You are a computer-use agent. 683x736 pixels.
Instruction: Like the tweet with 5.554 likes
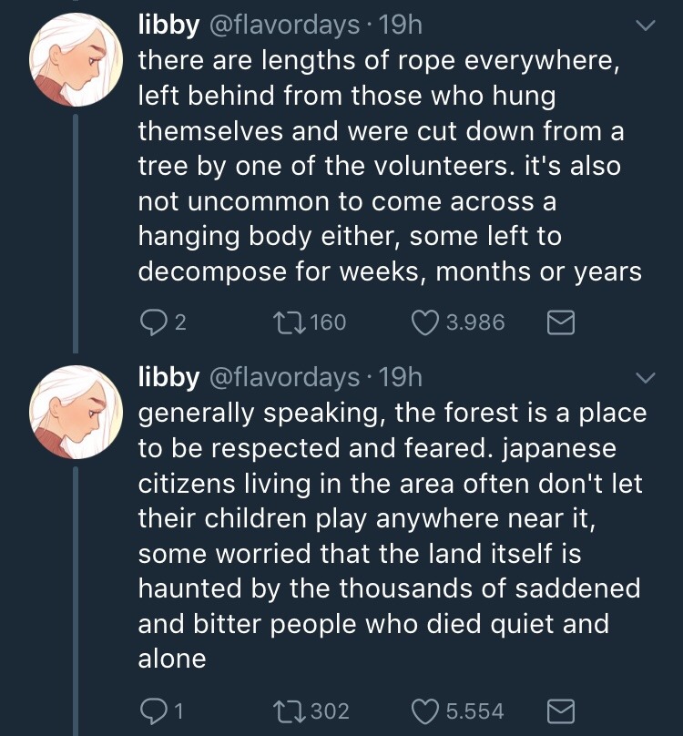[425, 710]
